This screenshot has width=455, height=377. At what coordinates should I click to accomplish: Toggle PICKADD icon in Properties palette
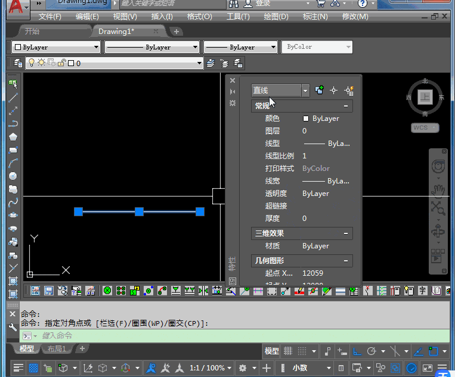[x=319, y=90]
